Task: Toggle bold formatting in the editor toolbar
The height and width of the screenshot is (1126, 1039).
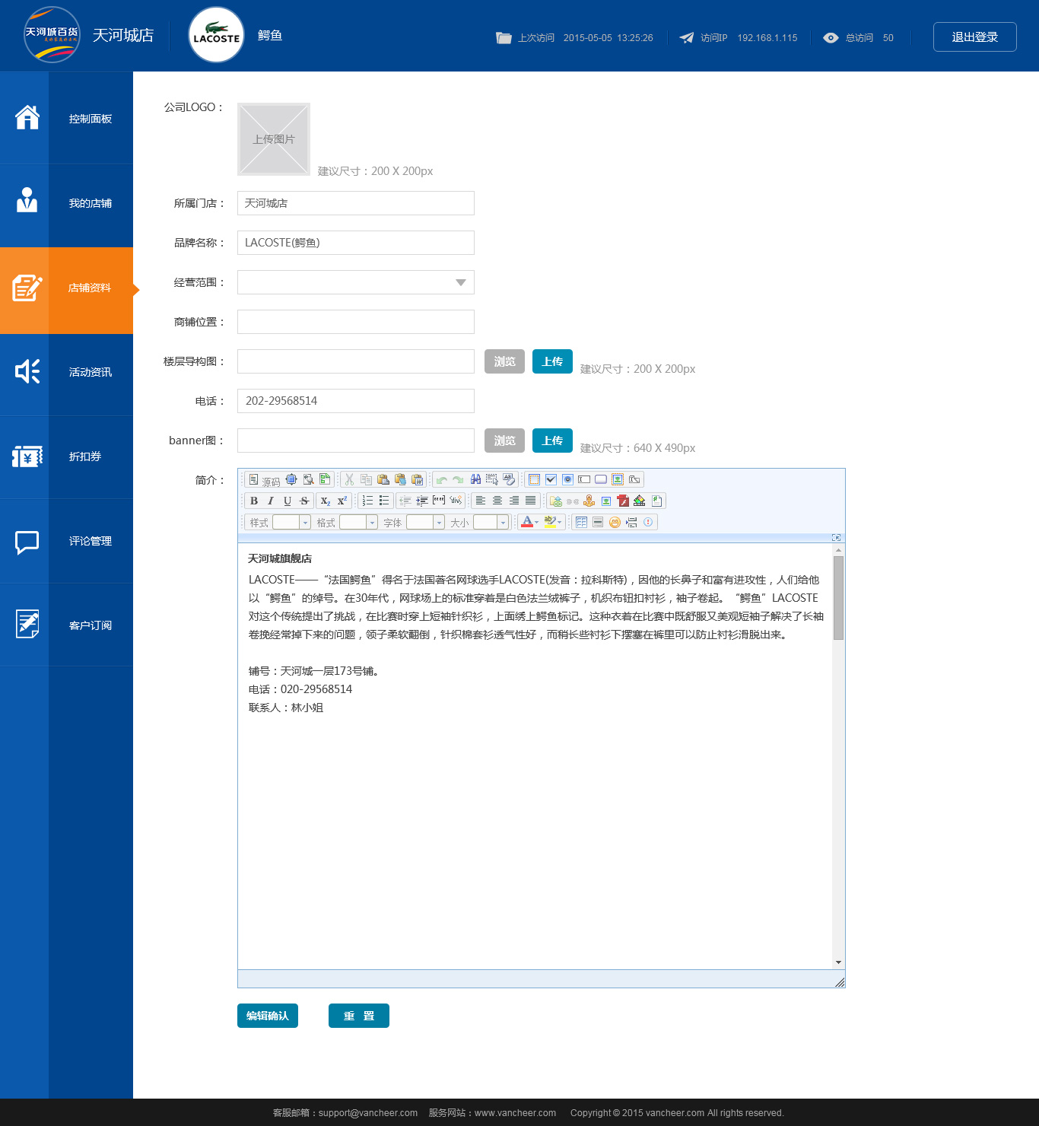Action: (254, 501)
